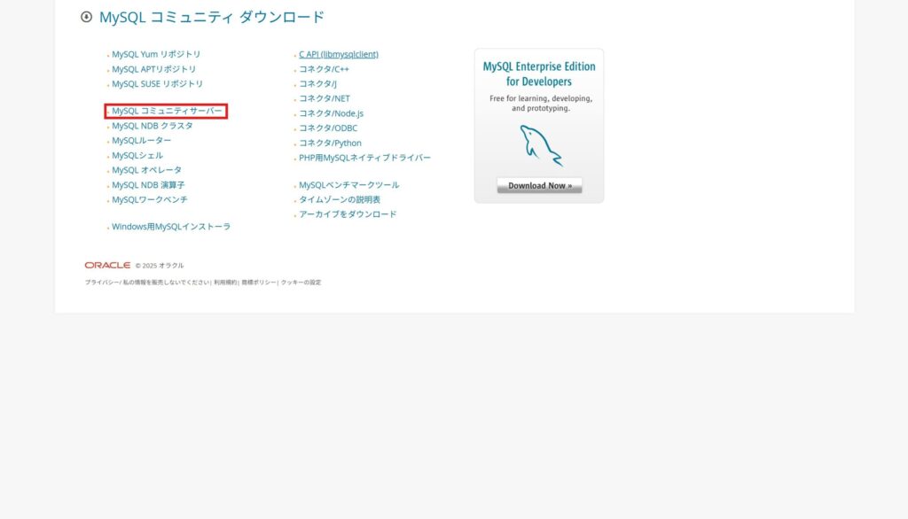Click the Oracle logo in the footer
Screen dimensions: 908x519
pos(107,265)
